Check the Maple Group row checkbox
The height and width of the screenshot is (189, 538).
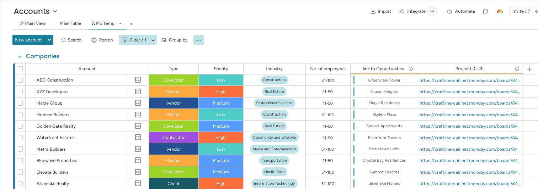[20, 103]
